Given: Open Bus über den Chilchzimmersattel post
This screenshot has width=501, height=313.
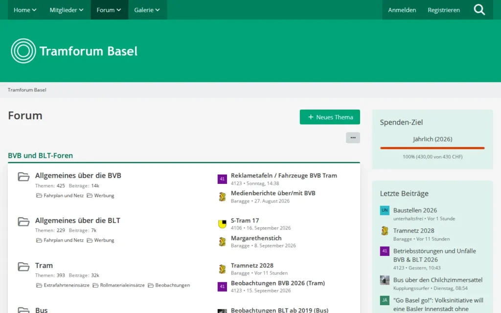Looking at the screenshot, I should (438, 280).
